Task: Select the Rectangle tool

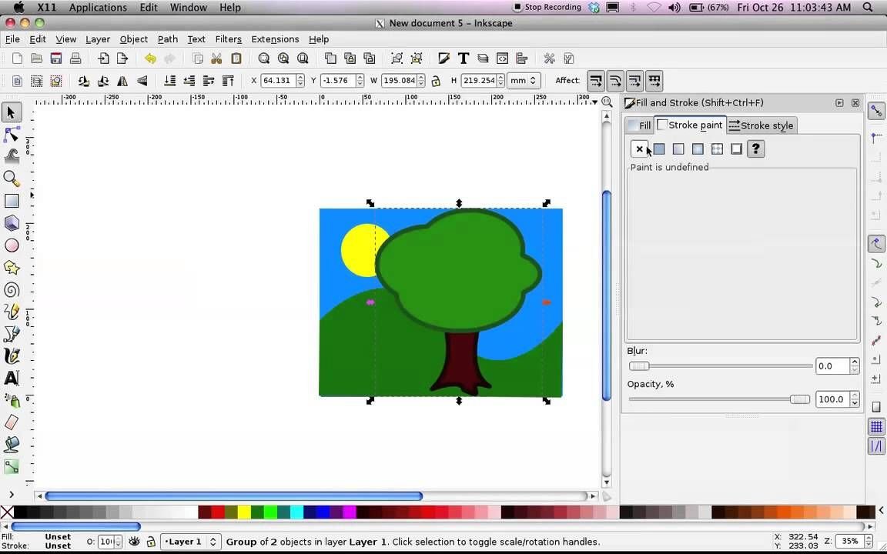Action: [x=12, y=201]
